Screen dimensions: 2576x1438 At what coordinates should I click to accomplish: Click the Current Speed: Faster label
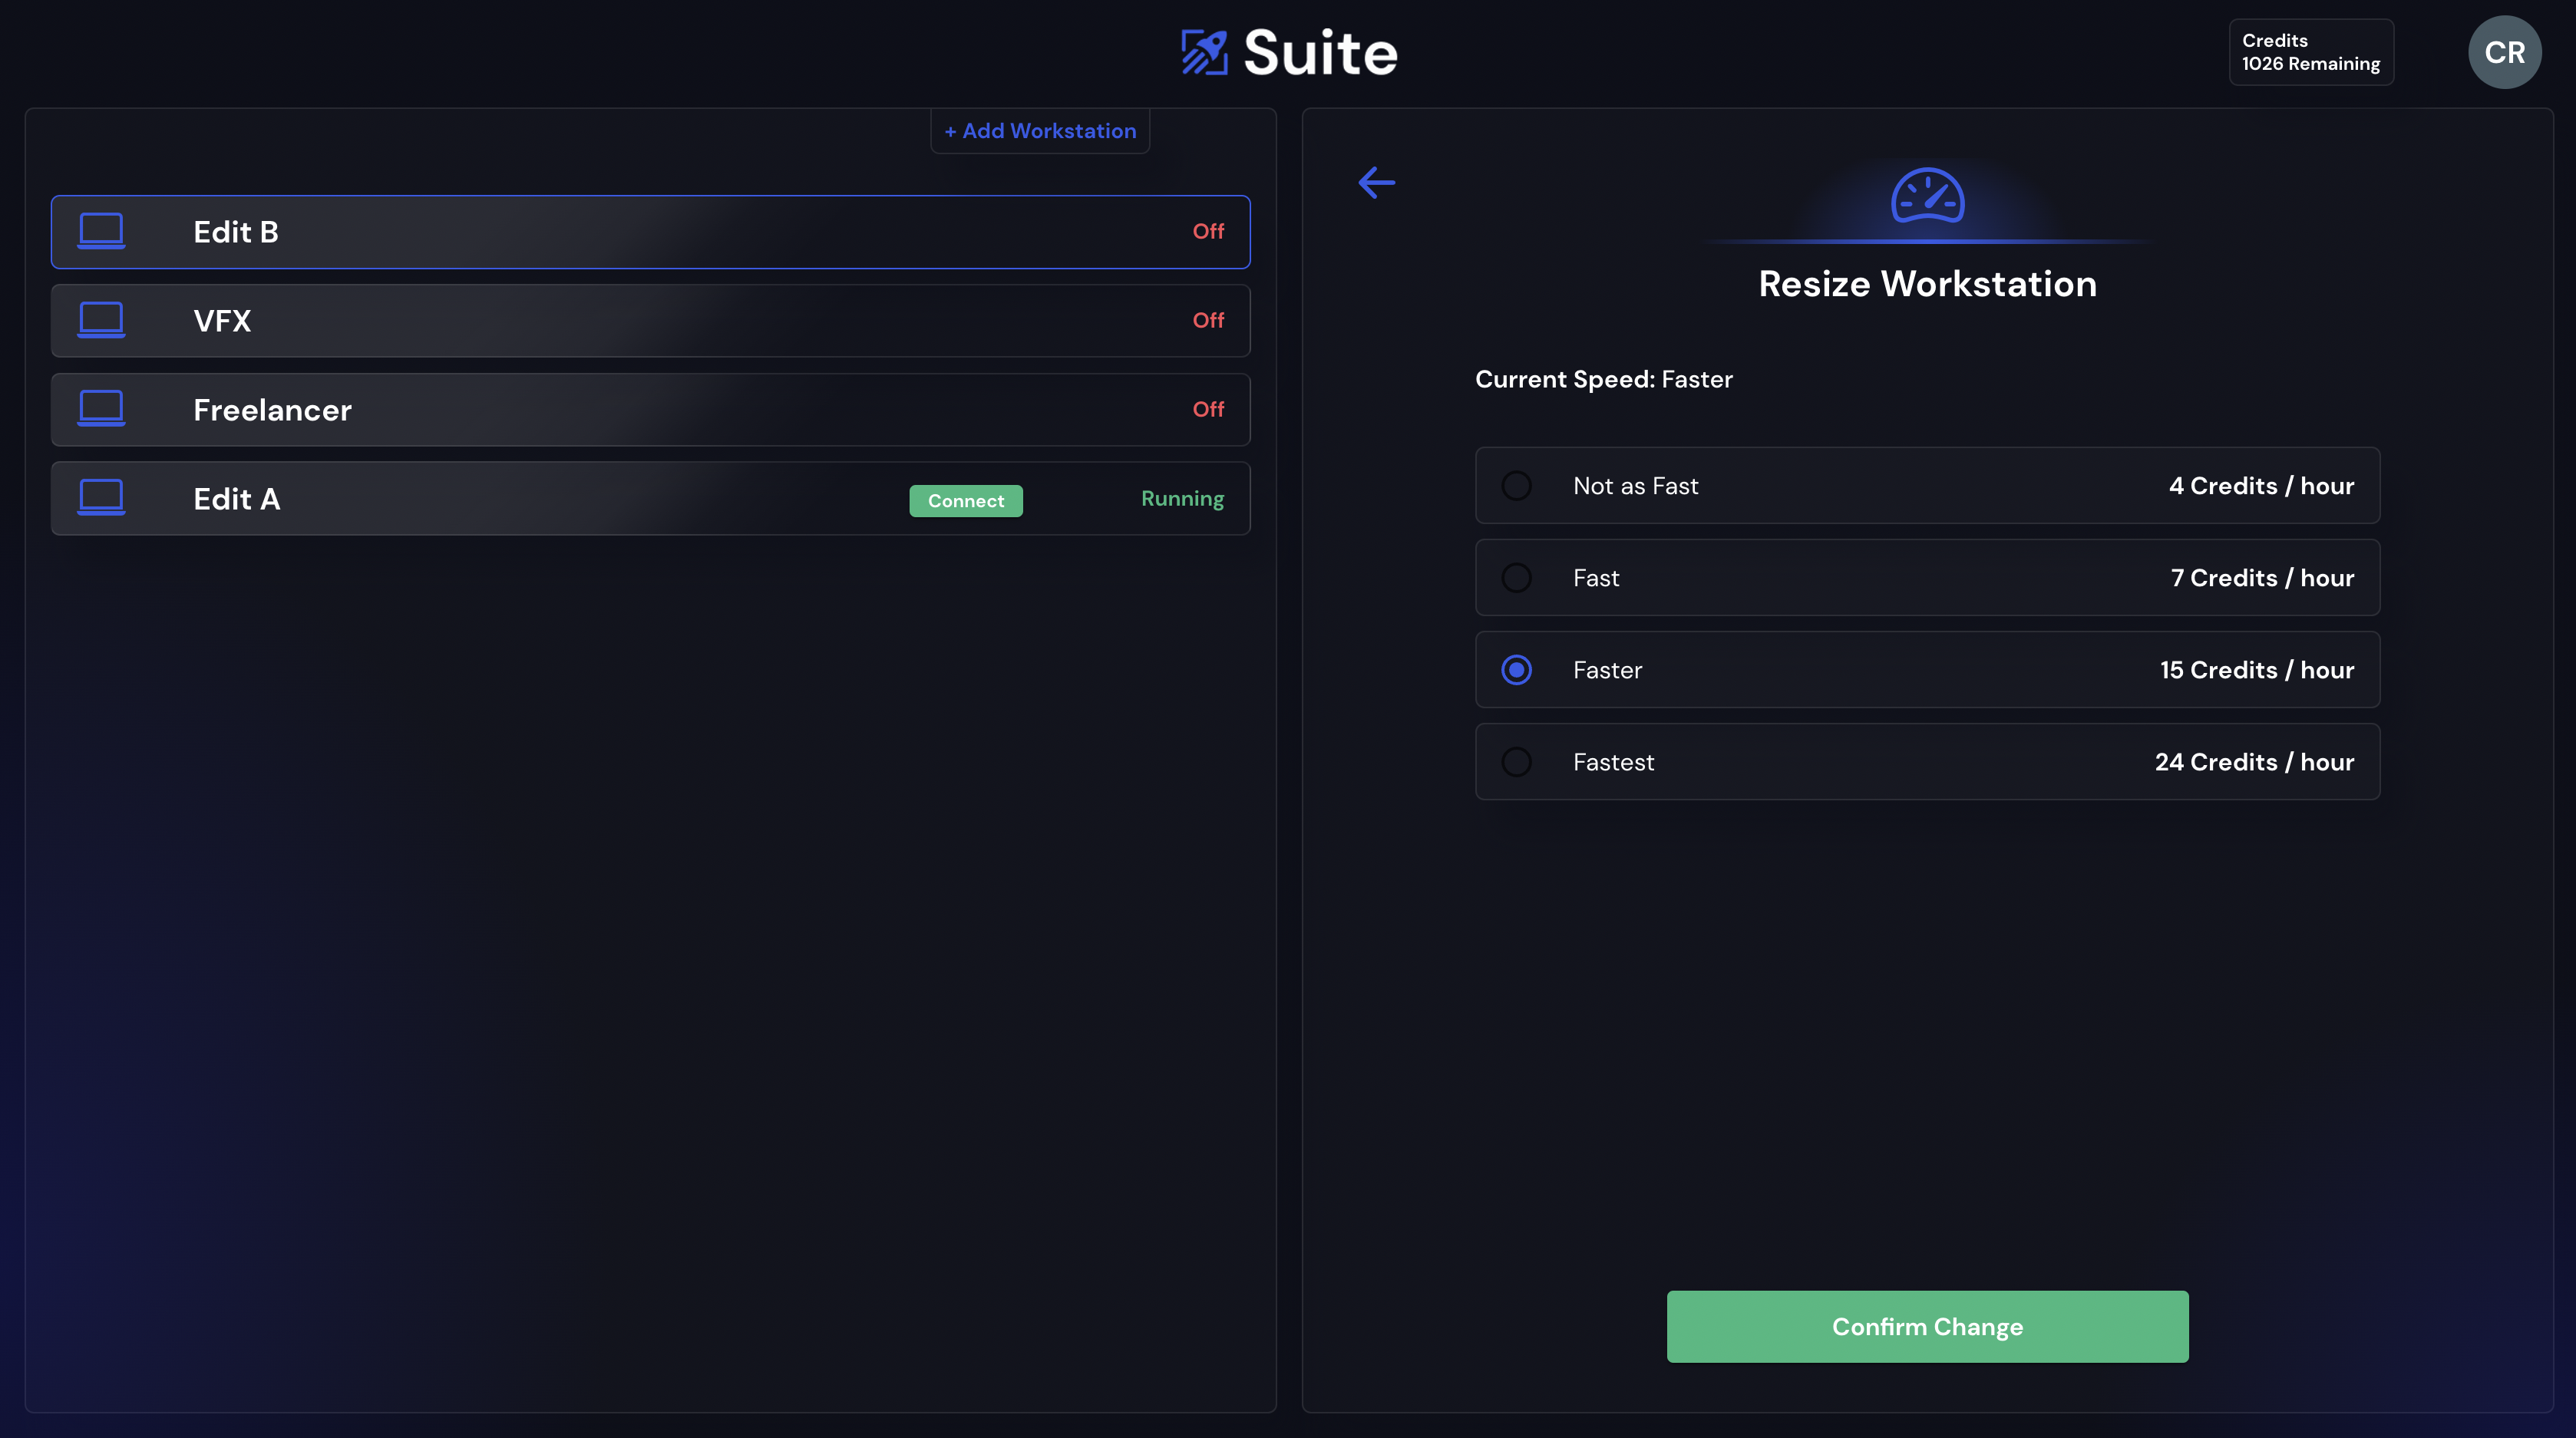tap(1604, 379)
